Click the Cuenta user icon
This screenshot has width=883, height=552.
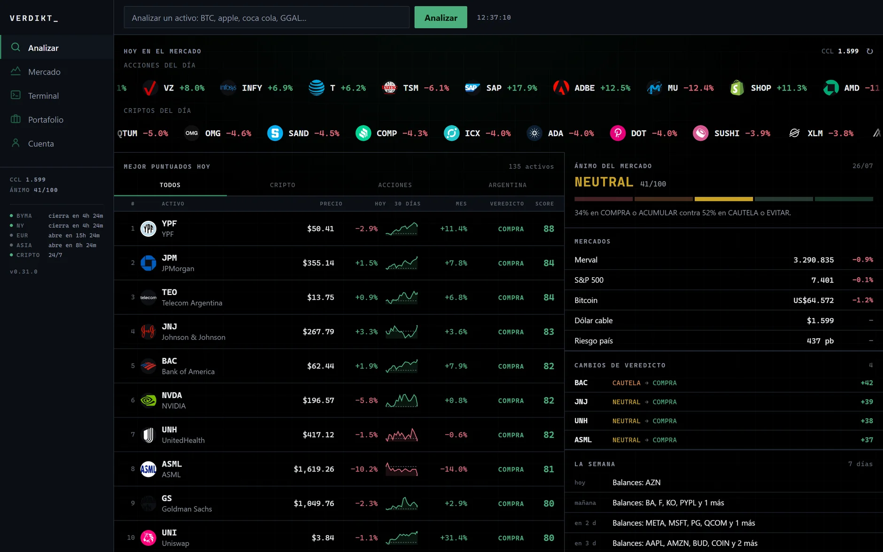point(15,143)
